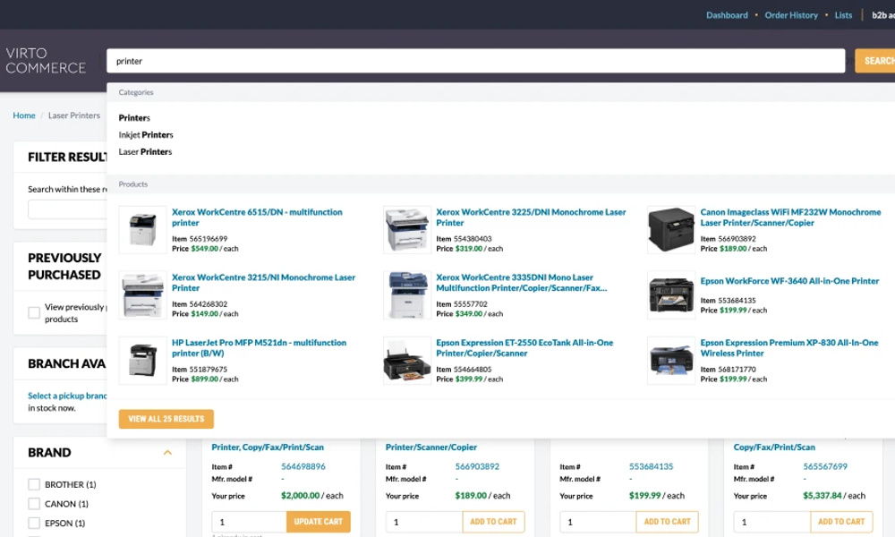Image resolution: width=895 pixels, height=537 pixels.
Task: Select the Laser Printers breadcrumb
Action: 74,115
